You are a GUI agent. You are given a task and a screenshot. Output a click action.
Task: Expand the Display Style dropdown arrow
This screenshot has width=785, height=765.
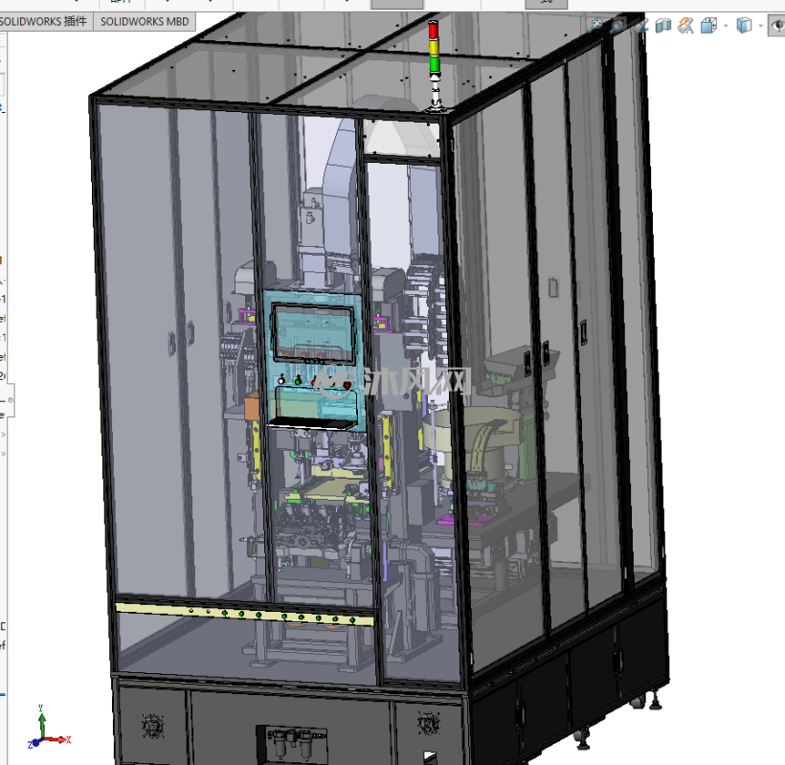pos(760,26)
